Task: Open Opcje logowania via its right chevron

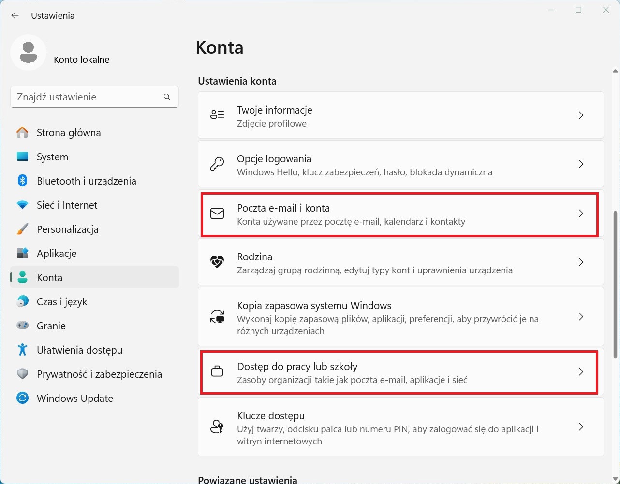Action: [x=581, y=164]
